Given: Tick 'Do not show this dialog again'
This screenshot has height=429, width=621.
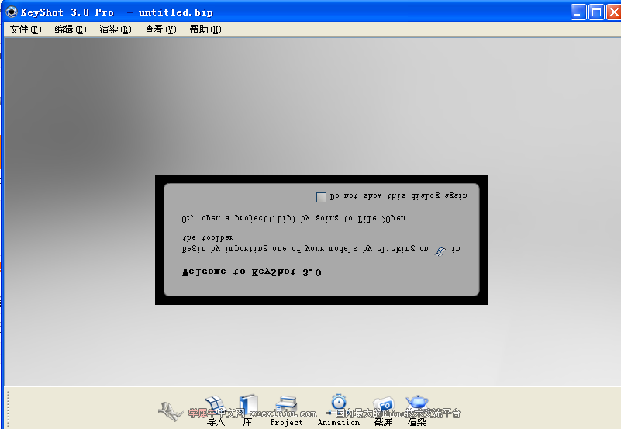Looking at the screenshot, I should point(321,197).
